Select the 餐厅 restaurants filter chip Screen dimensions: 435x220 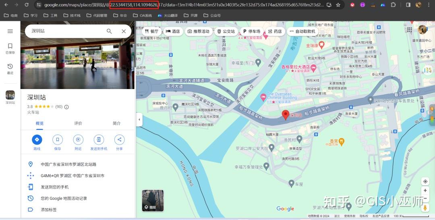(x=151, y=31)
